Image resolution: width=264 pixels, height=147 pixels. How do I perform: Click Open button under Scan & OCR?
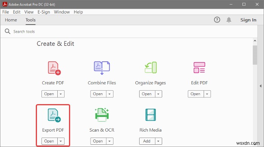(98, 141)
